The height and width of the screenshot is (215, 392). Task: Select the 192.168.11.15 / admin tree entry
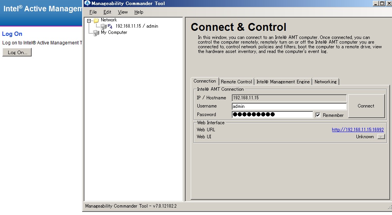click(136, 26)
